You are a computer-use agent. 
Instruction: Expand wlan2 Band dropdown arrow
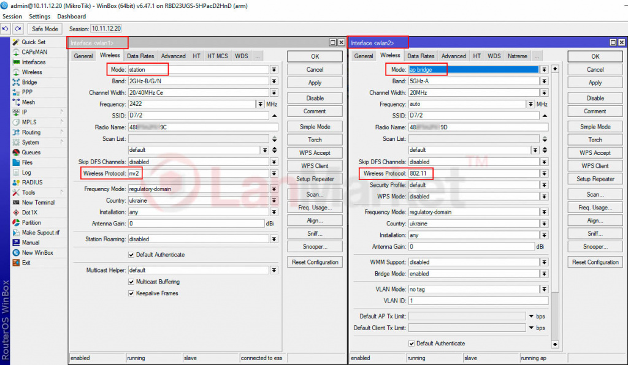click(544, 81)
